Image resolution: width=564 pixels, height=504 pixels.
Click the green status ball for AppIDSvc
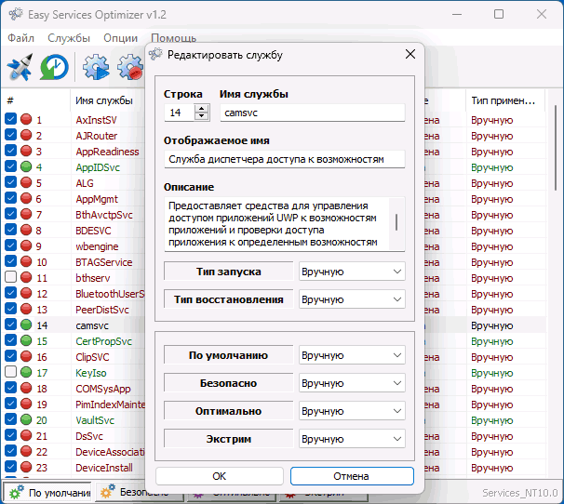(26, 166)
